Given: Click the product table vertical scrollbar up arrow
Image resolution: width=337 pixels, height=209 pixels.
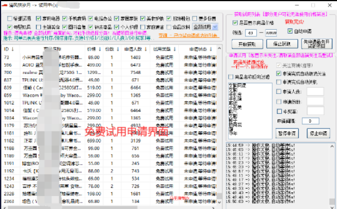Looking at the screenshot, I should click(x=219, y=48).
